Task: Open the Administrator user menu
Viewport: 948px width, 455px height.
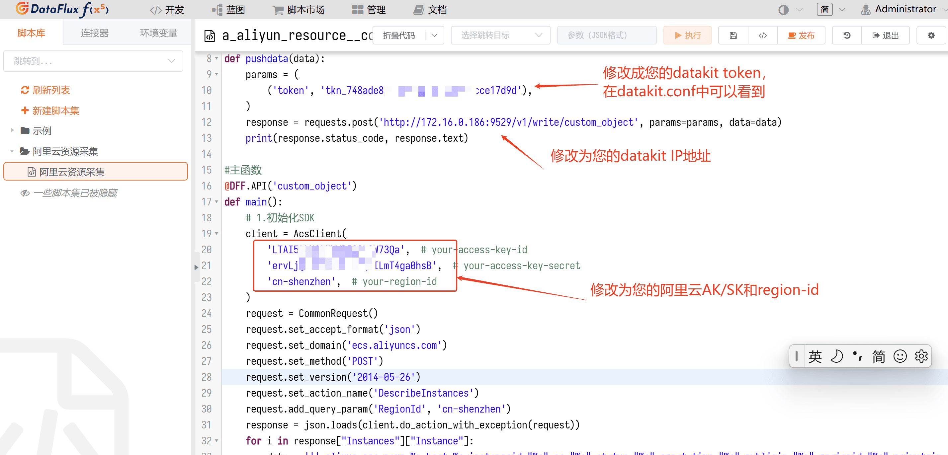Action: (905, 9)
